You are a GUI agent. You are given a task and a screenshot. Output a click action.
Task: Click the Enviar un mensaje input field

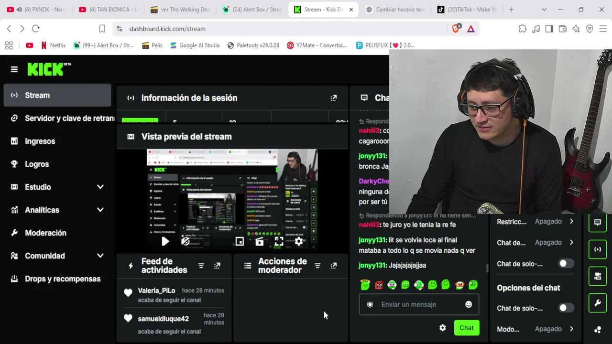pyautogui.click(x=419, y=304)
